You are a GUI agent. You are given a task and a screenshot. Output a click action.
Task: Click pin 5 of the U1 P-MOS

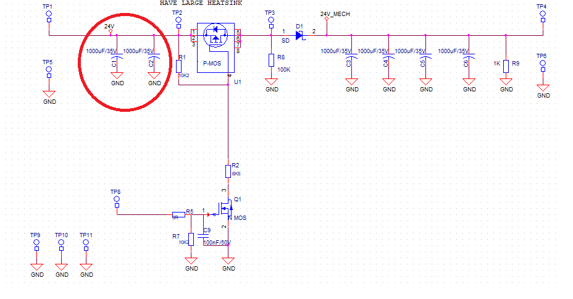(238, 33)
